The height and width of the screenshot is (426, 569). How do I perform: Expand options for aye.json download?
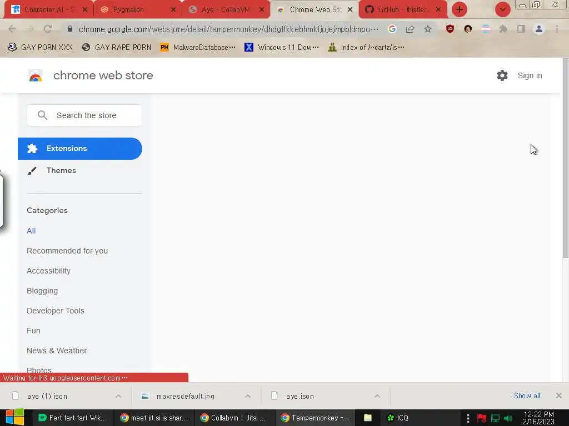coord(377,396)
